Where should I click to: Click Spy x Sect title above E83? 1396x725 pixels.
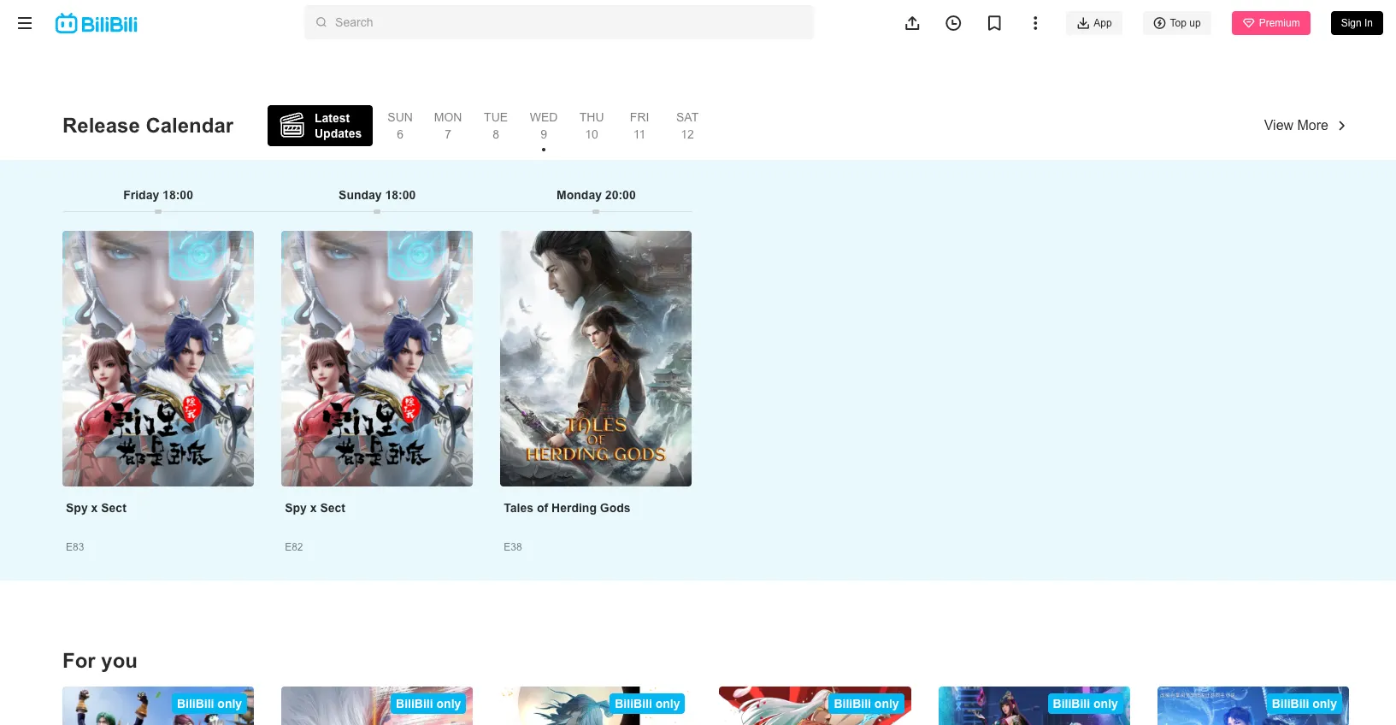[96, 508]
